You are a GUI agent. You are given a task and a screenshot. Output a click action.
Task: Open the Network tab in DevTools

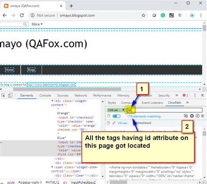(81, 95)
